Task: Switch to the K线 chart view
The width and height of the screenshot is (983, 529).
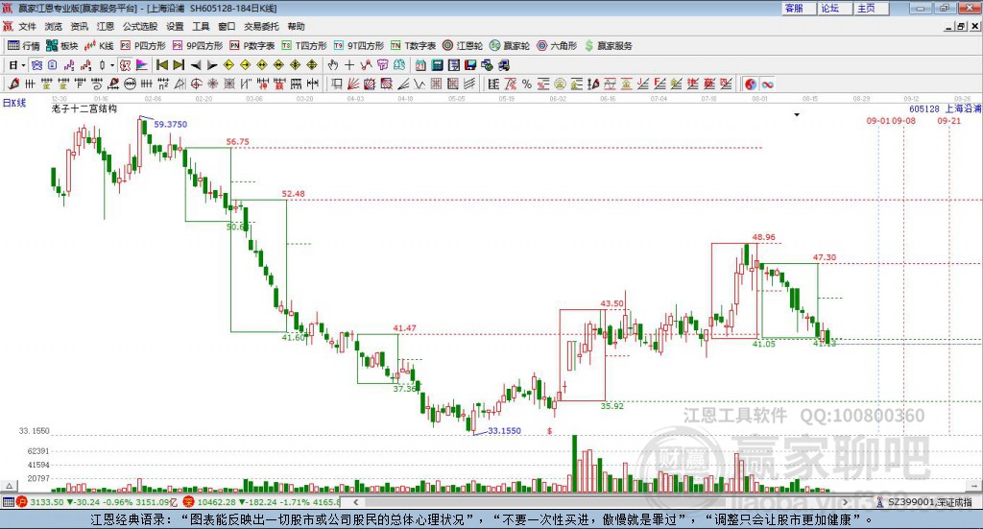Action: (x=99, y=46)
